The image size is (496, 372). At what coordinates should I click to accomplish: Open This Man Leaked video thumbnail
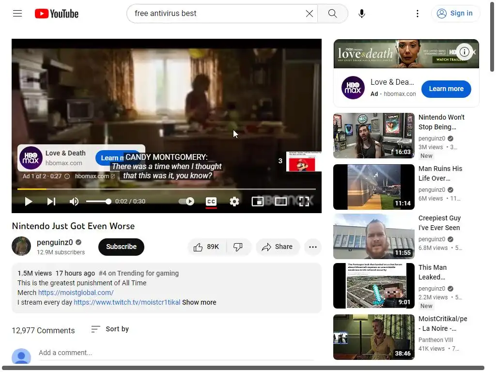[373, 286]
